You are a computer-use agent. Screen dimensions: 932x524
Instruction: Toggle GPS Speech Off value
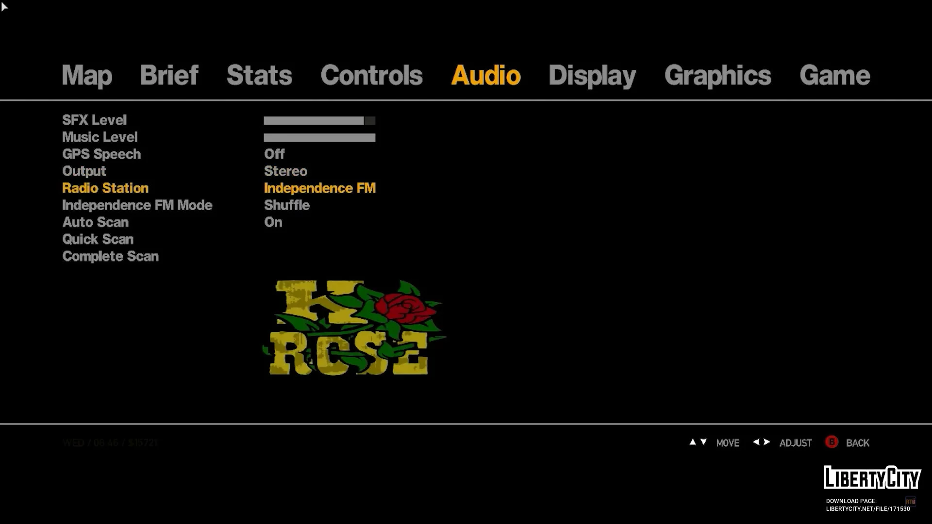click(x=274, y=154)
